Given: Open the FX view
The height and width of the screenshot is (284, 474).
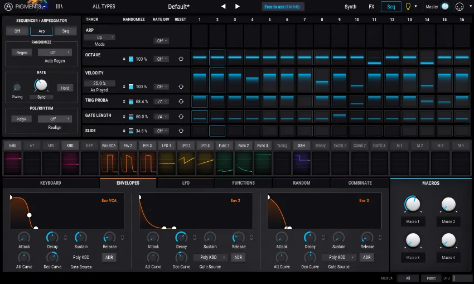Looking at the screenshot, I should [371, 7].
